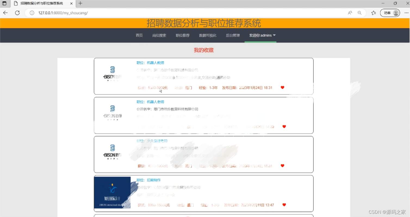The height and width of the screenshot is (217, 410).
Task: Click BISON logo in 机器人老师 card
Action: 112,113
